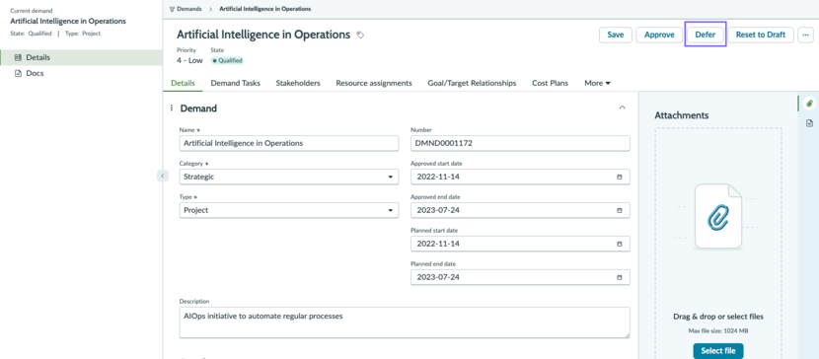Click the Planned end date field 2023-07-24

coord(520,277)
